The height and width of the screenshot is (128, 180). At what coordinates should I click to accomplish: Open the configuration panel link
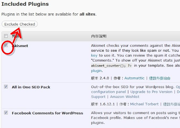(x=109, y=92)
